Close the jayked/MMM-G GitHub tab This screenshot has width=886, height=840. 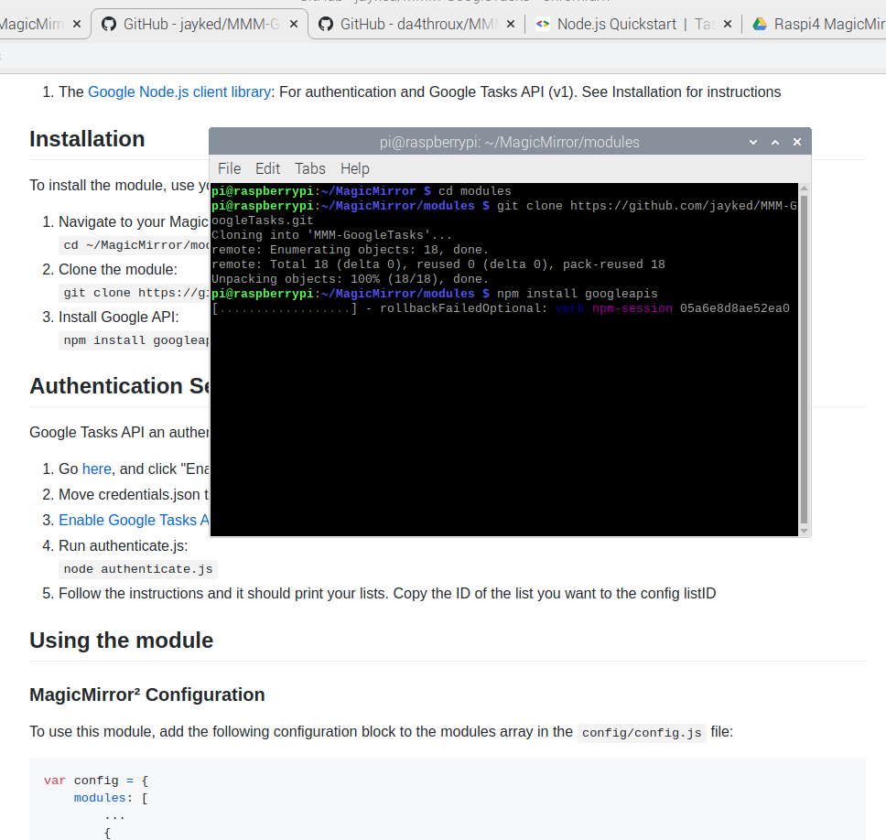pos(294,25)
